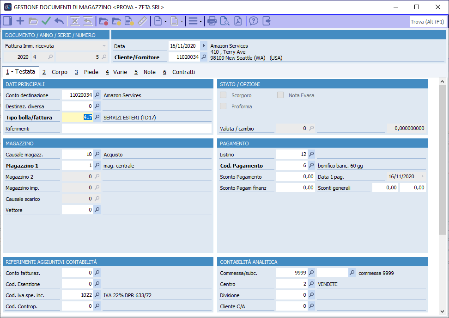Click the Riferimenti text field
Image resolution: width=449 pixels, height=318 pixels.
136,129
